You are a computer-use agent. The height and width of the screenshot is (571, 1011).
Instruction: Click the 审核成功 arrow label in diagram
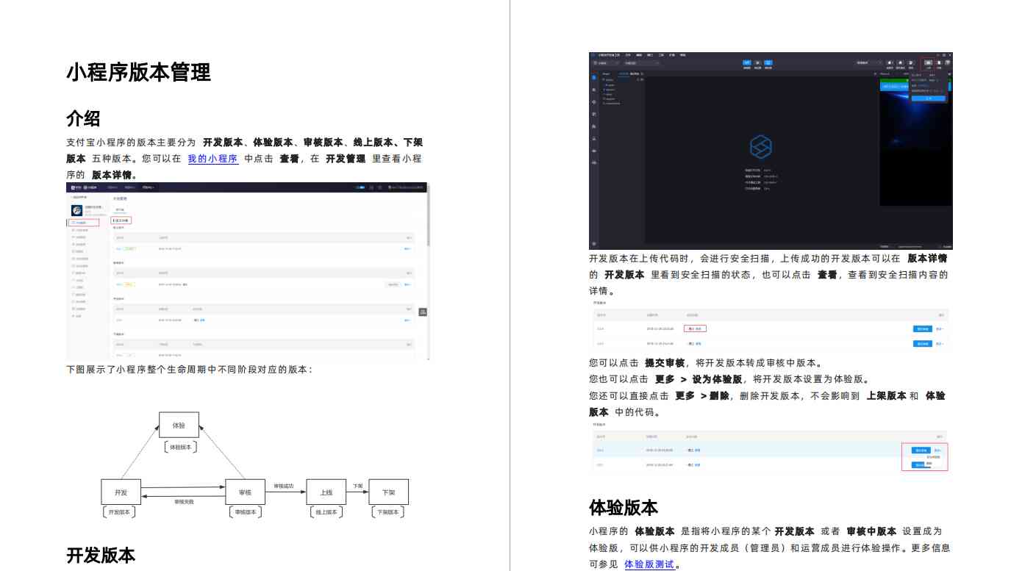284,486
